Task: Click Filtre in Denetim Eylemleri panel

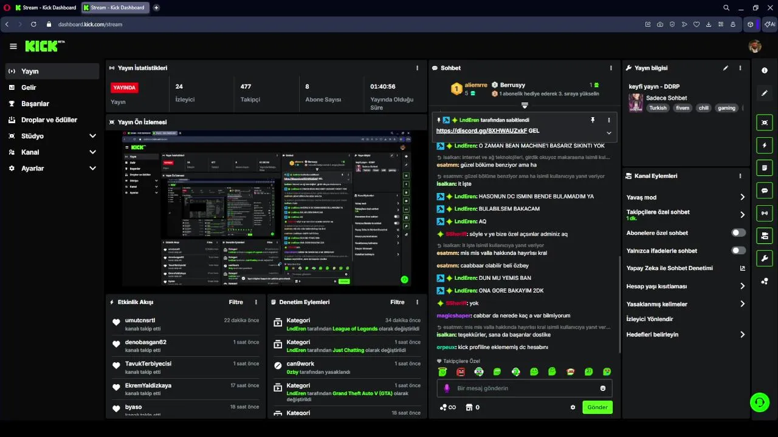Action: (398, 302)
